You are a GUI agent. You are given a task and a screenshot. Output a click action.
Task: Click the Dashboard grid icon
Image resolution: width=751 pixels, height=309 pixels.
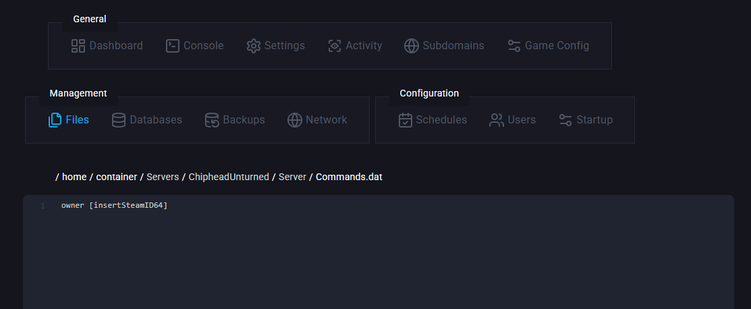(x=78, y=46)
